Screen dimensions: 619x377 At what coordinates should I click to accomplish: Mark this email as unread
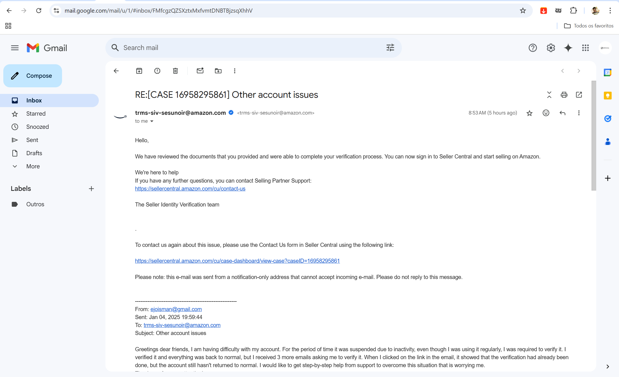(200, 71)
